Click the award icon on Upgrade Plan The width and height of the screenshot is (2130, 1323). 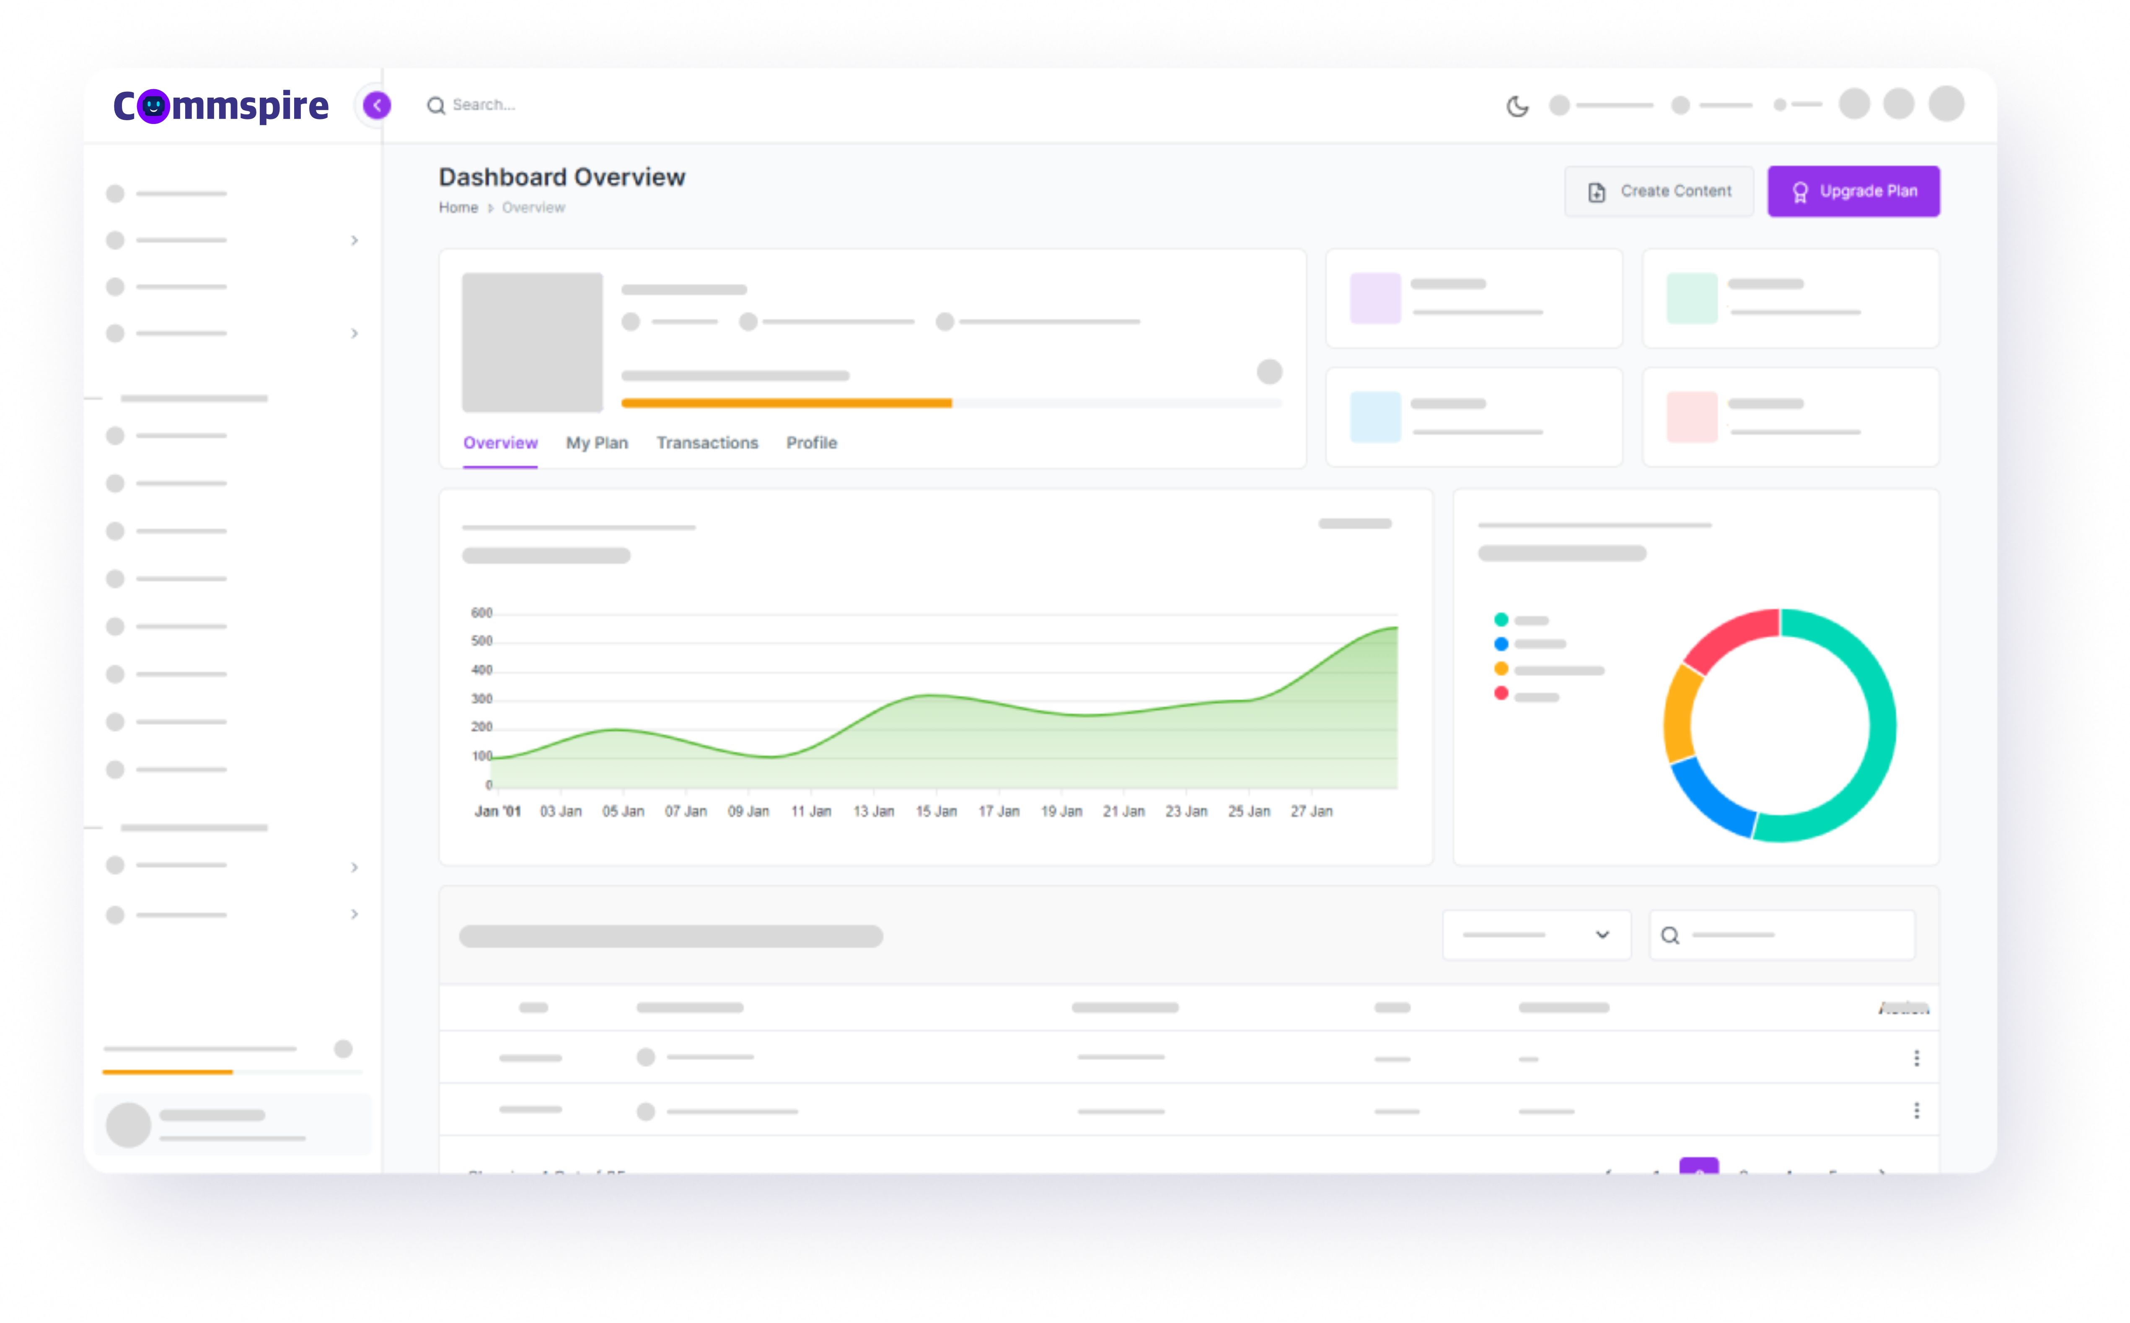[1800, 191]
